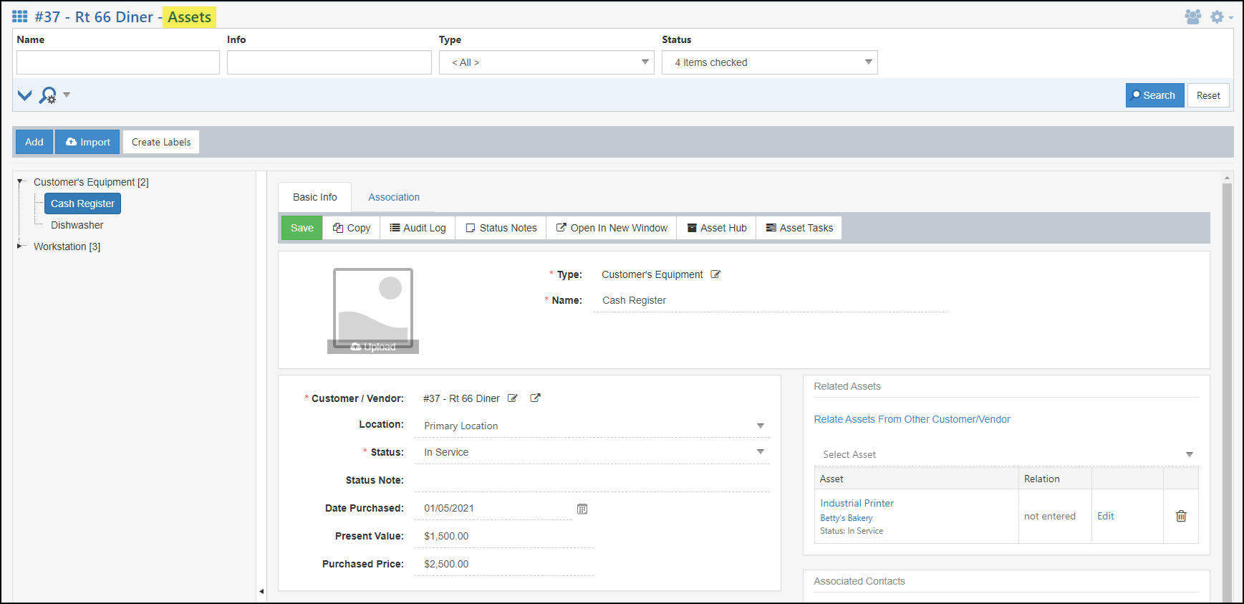Open the Location dropdown
The height and width of the screenshot is (604, 1244).
[x=592, y=426]
